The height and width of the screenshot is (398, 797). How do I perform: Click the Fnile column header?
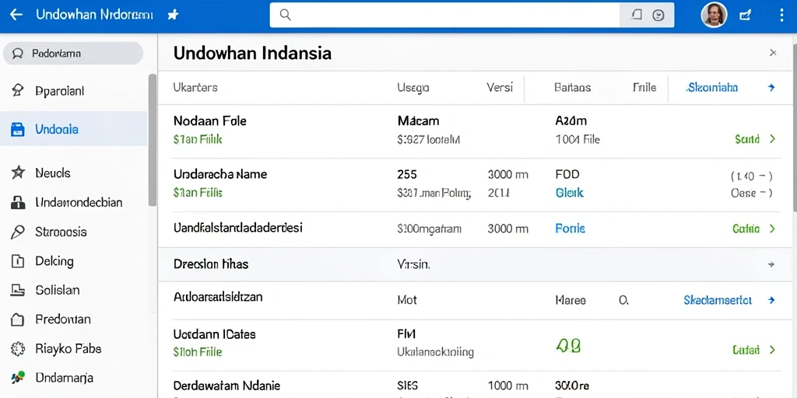644,87
